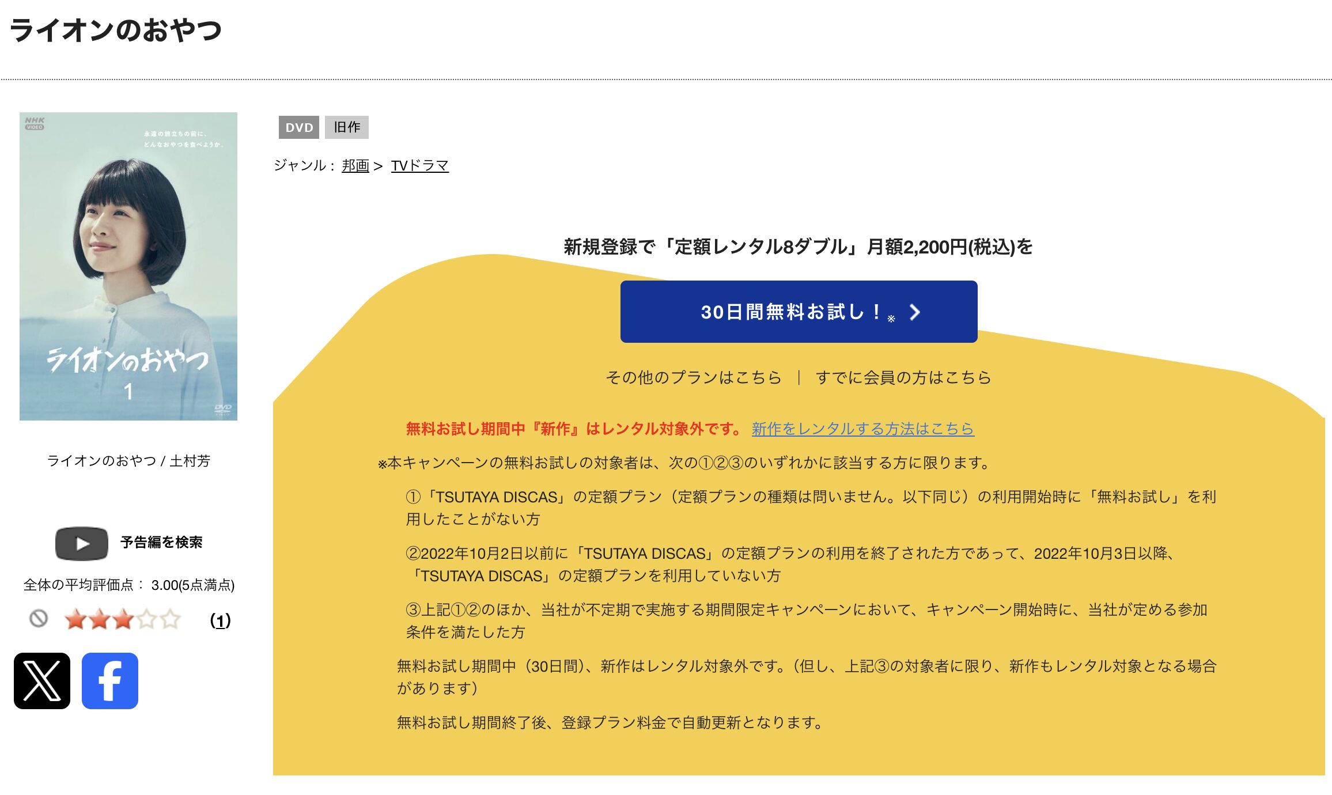The width and height of the screenshot is (1332, 795).
Task: Click the 旧作 badge
Action: pos(347,127)
